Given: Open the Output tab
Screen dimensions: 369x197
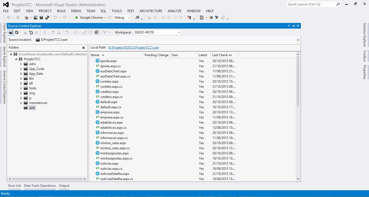Looking at the screenshot, I should 64,186.
